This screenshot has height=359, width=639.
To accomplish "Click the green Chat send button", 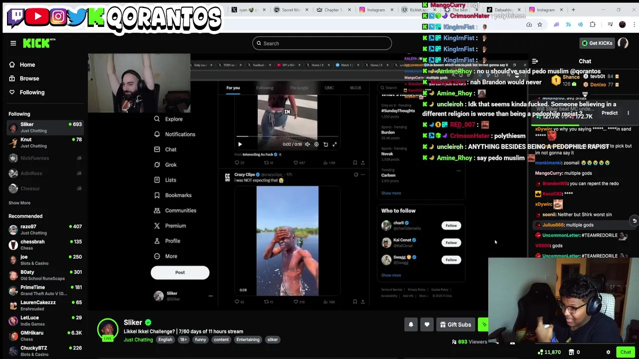I will (x=626, y=352).
